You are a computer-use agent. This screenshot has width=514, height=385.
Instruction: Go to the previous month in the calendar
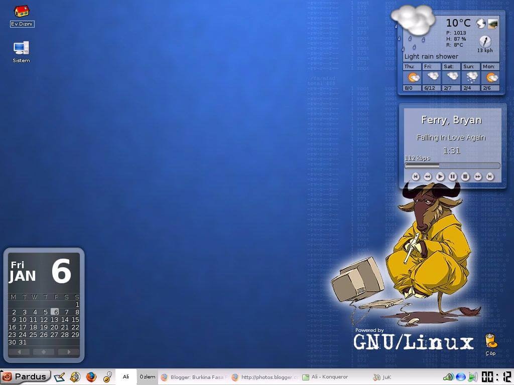pyautogui.click(x=19, y=352)
